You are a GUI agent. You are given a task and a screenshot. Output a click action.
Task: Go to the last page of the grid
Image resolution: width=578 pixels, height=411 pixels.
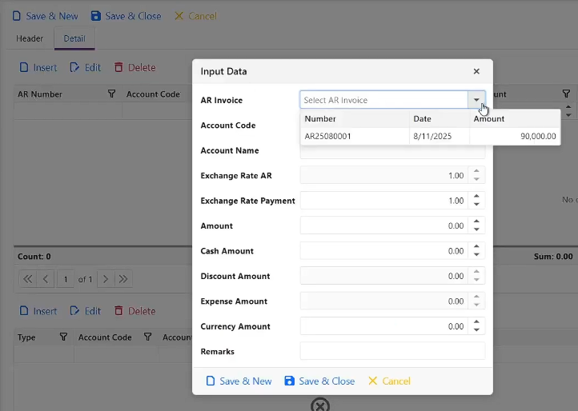coord(123,279)
